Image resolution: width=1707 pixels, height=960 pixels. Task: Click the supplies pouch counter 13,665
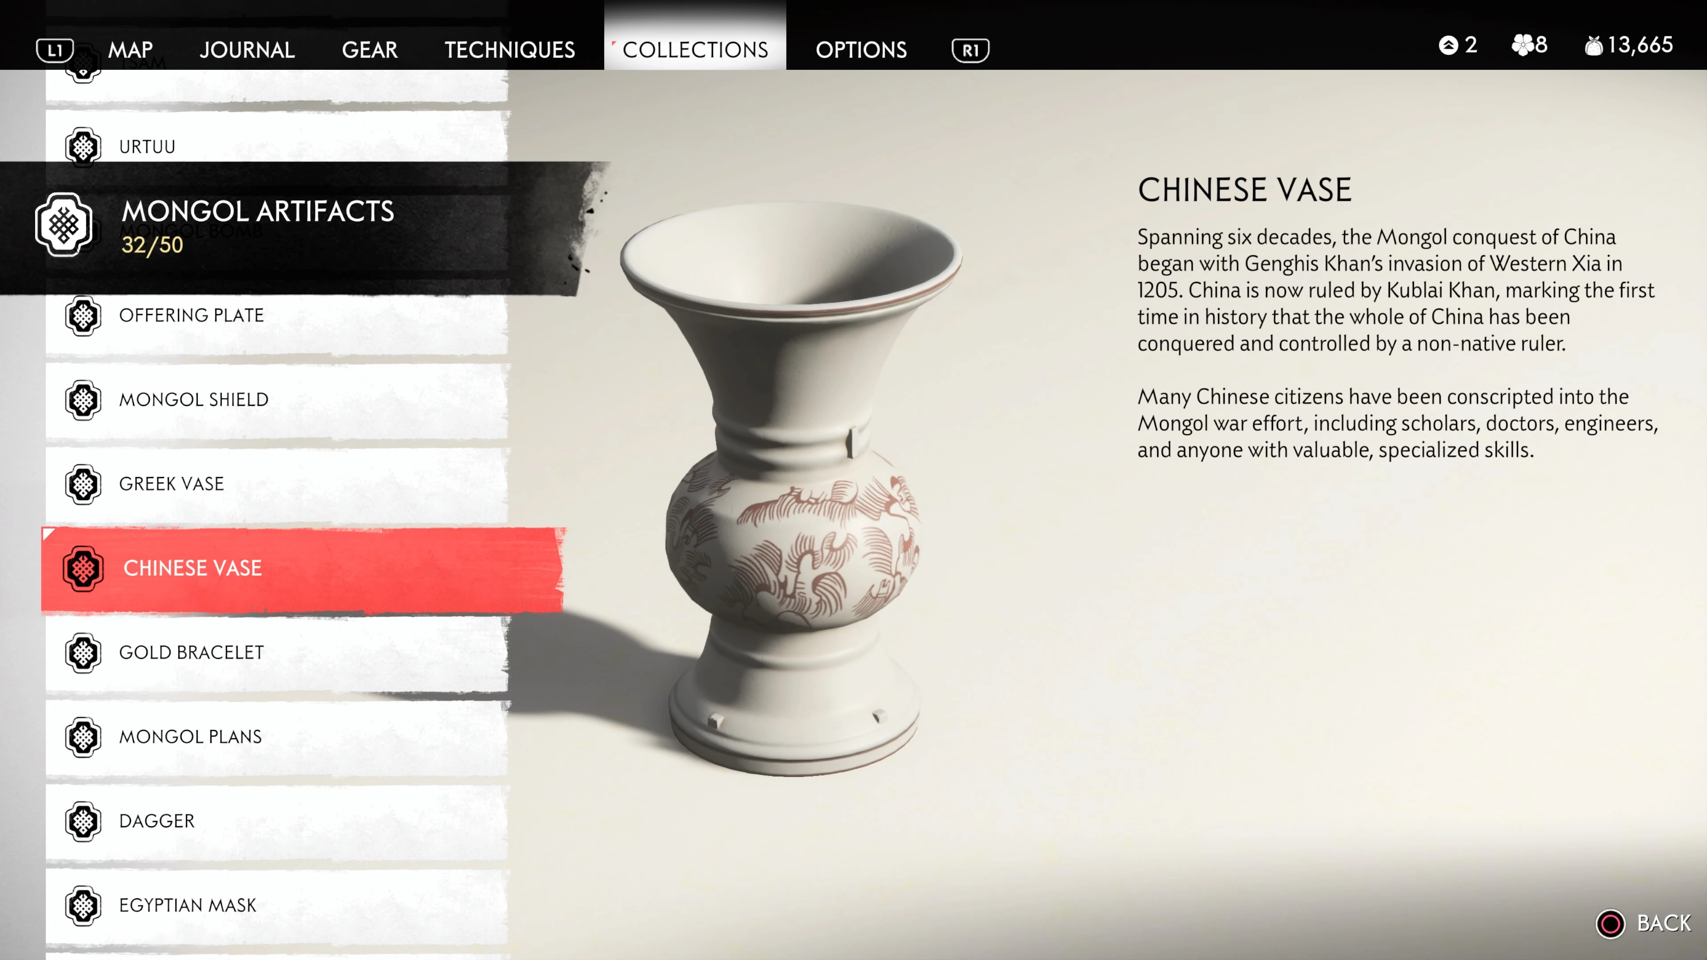1629,45
